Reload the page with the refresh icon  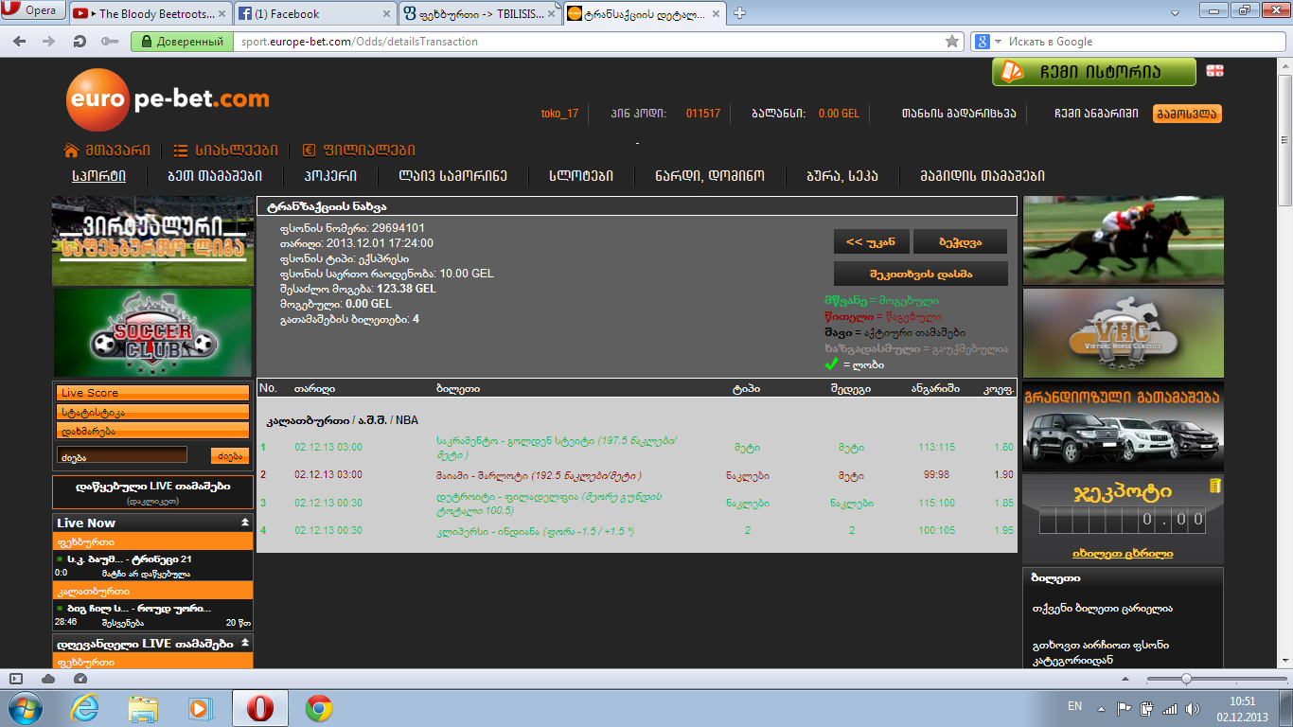[x=80, y=42]
